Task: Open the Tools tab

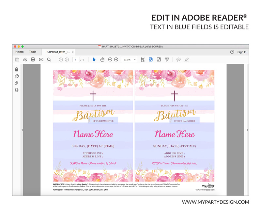Action: pos(33,52)
